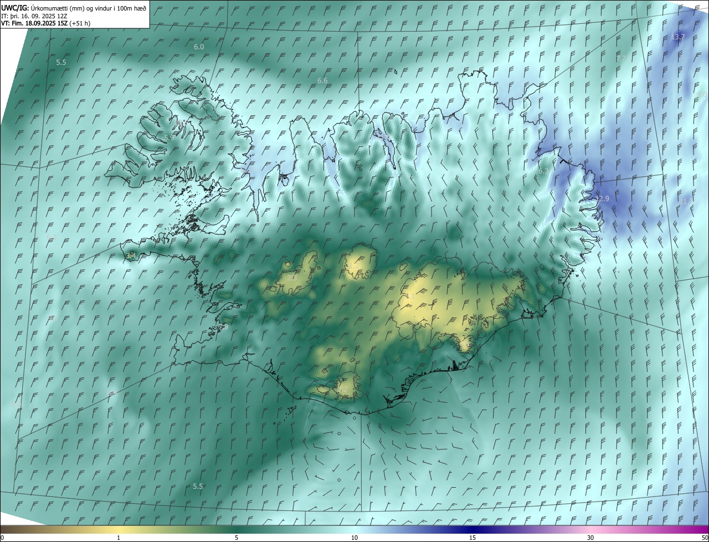Click the 13.7 value label on the map
This screenshot has width=709, height=542.
tap(678, 37)
